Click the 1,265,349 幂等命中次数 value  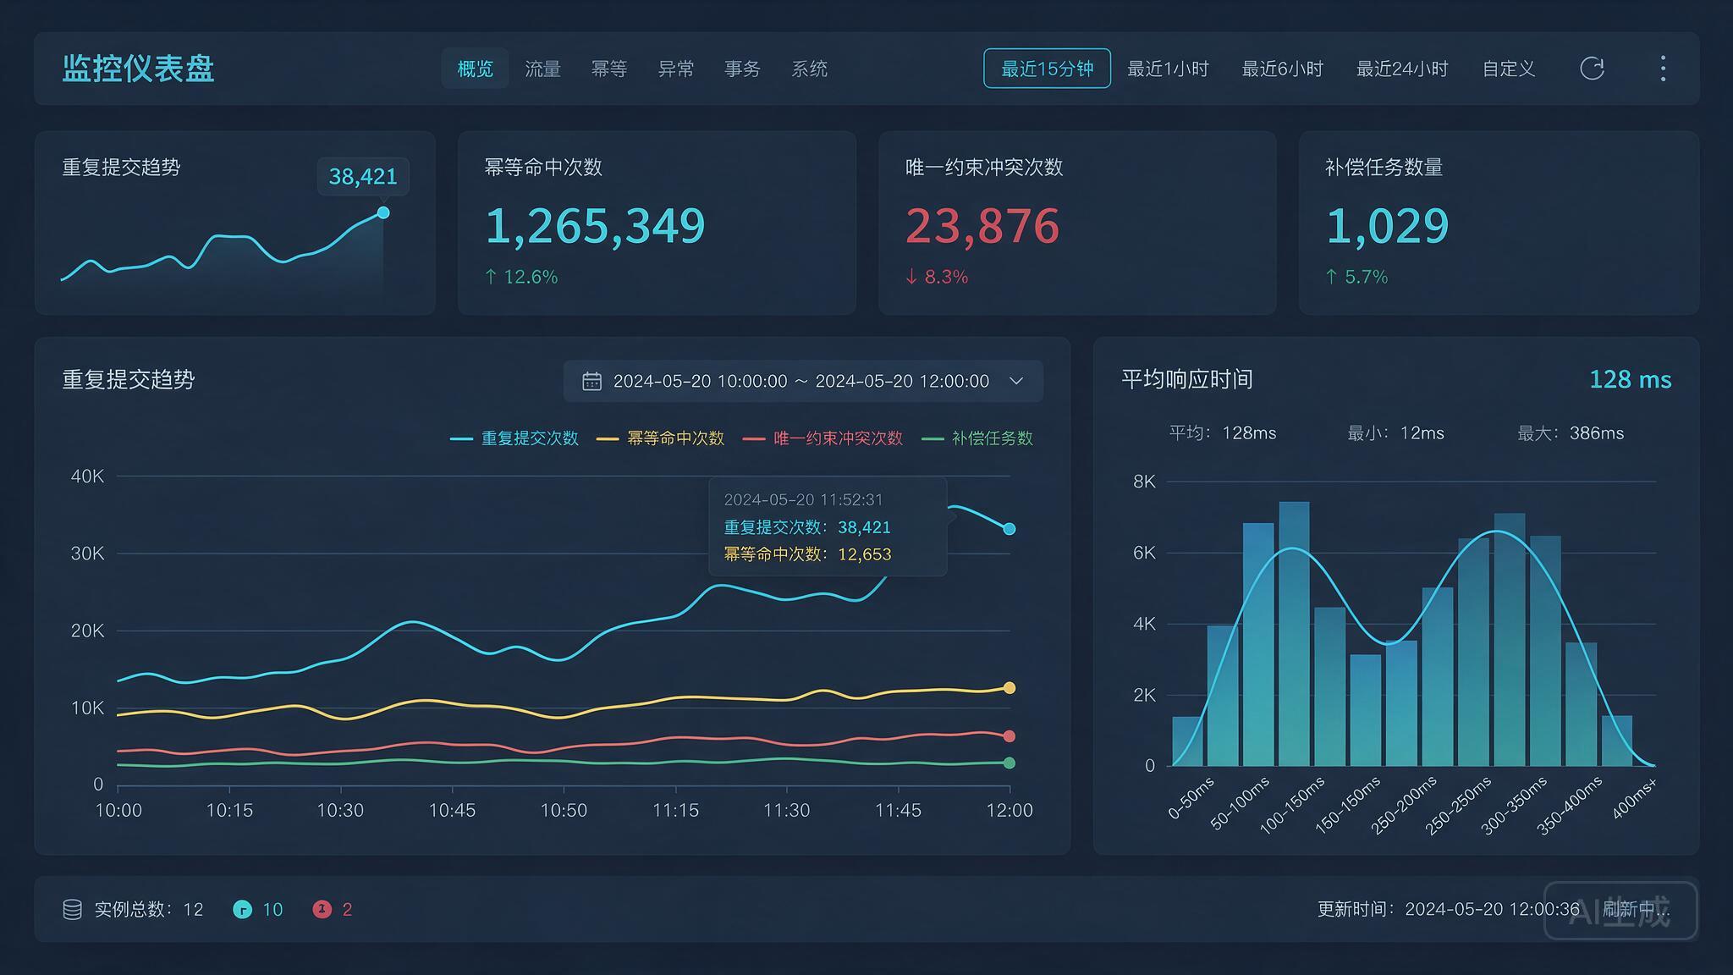click(x=595, y=226)
